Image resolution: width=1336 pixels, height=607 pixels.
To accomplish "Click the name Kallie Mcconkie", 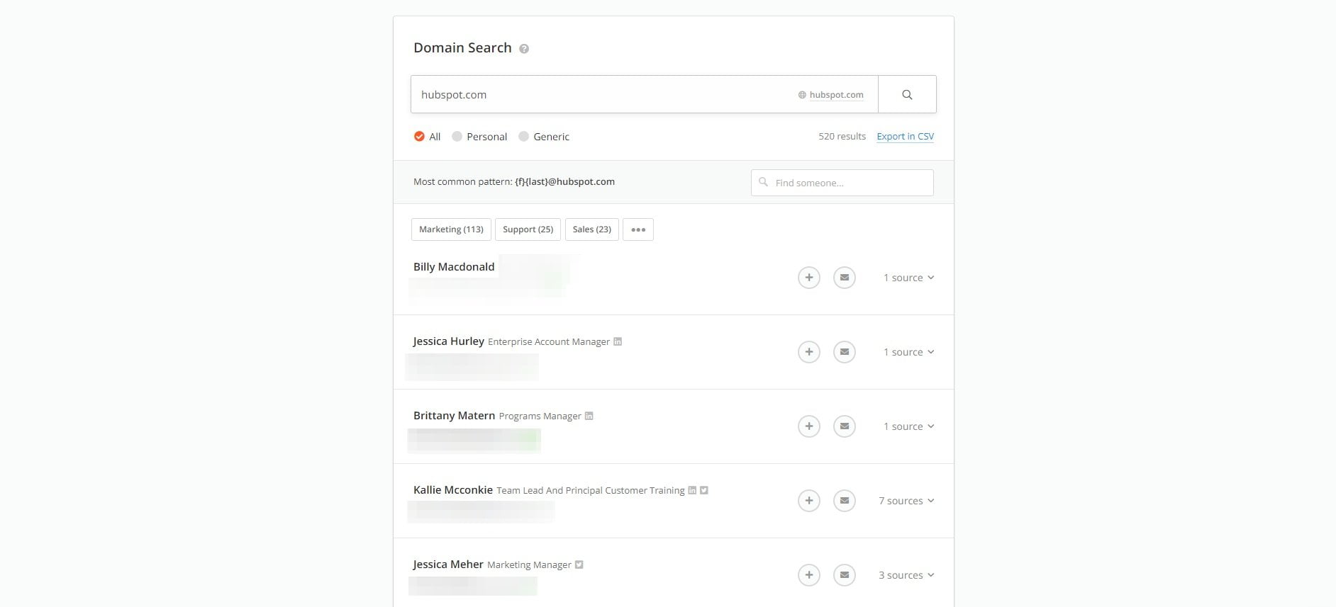I will pyautogui.click(x=453, y=490).
